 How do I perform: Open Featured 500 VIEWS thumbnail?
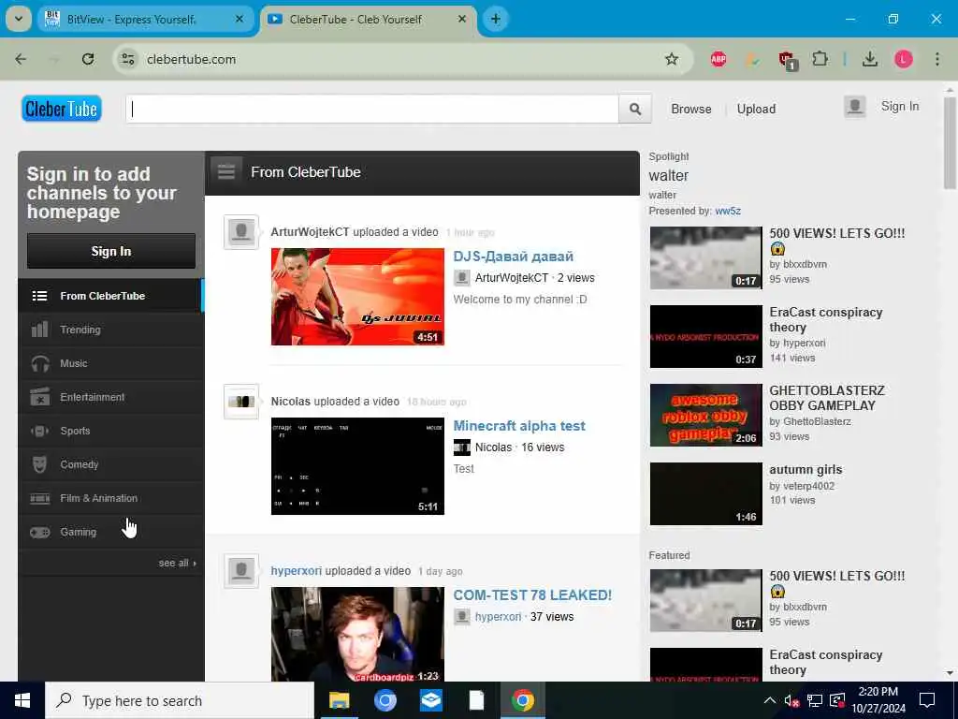(705, 600)
